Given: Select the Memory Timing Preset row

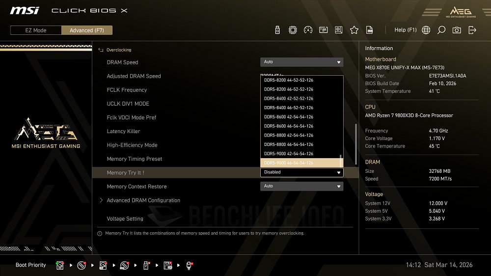Looking at the screenshot, I should click(135, 159).
